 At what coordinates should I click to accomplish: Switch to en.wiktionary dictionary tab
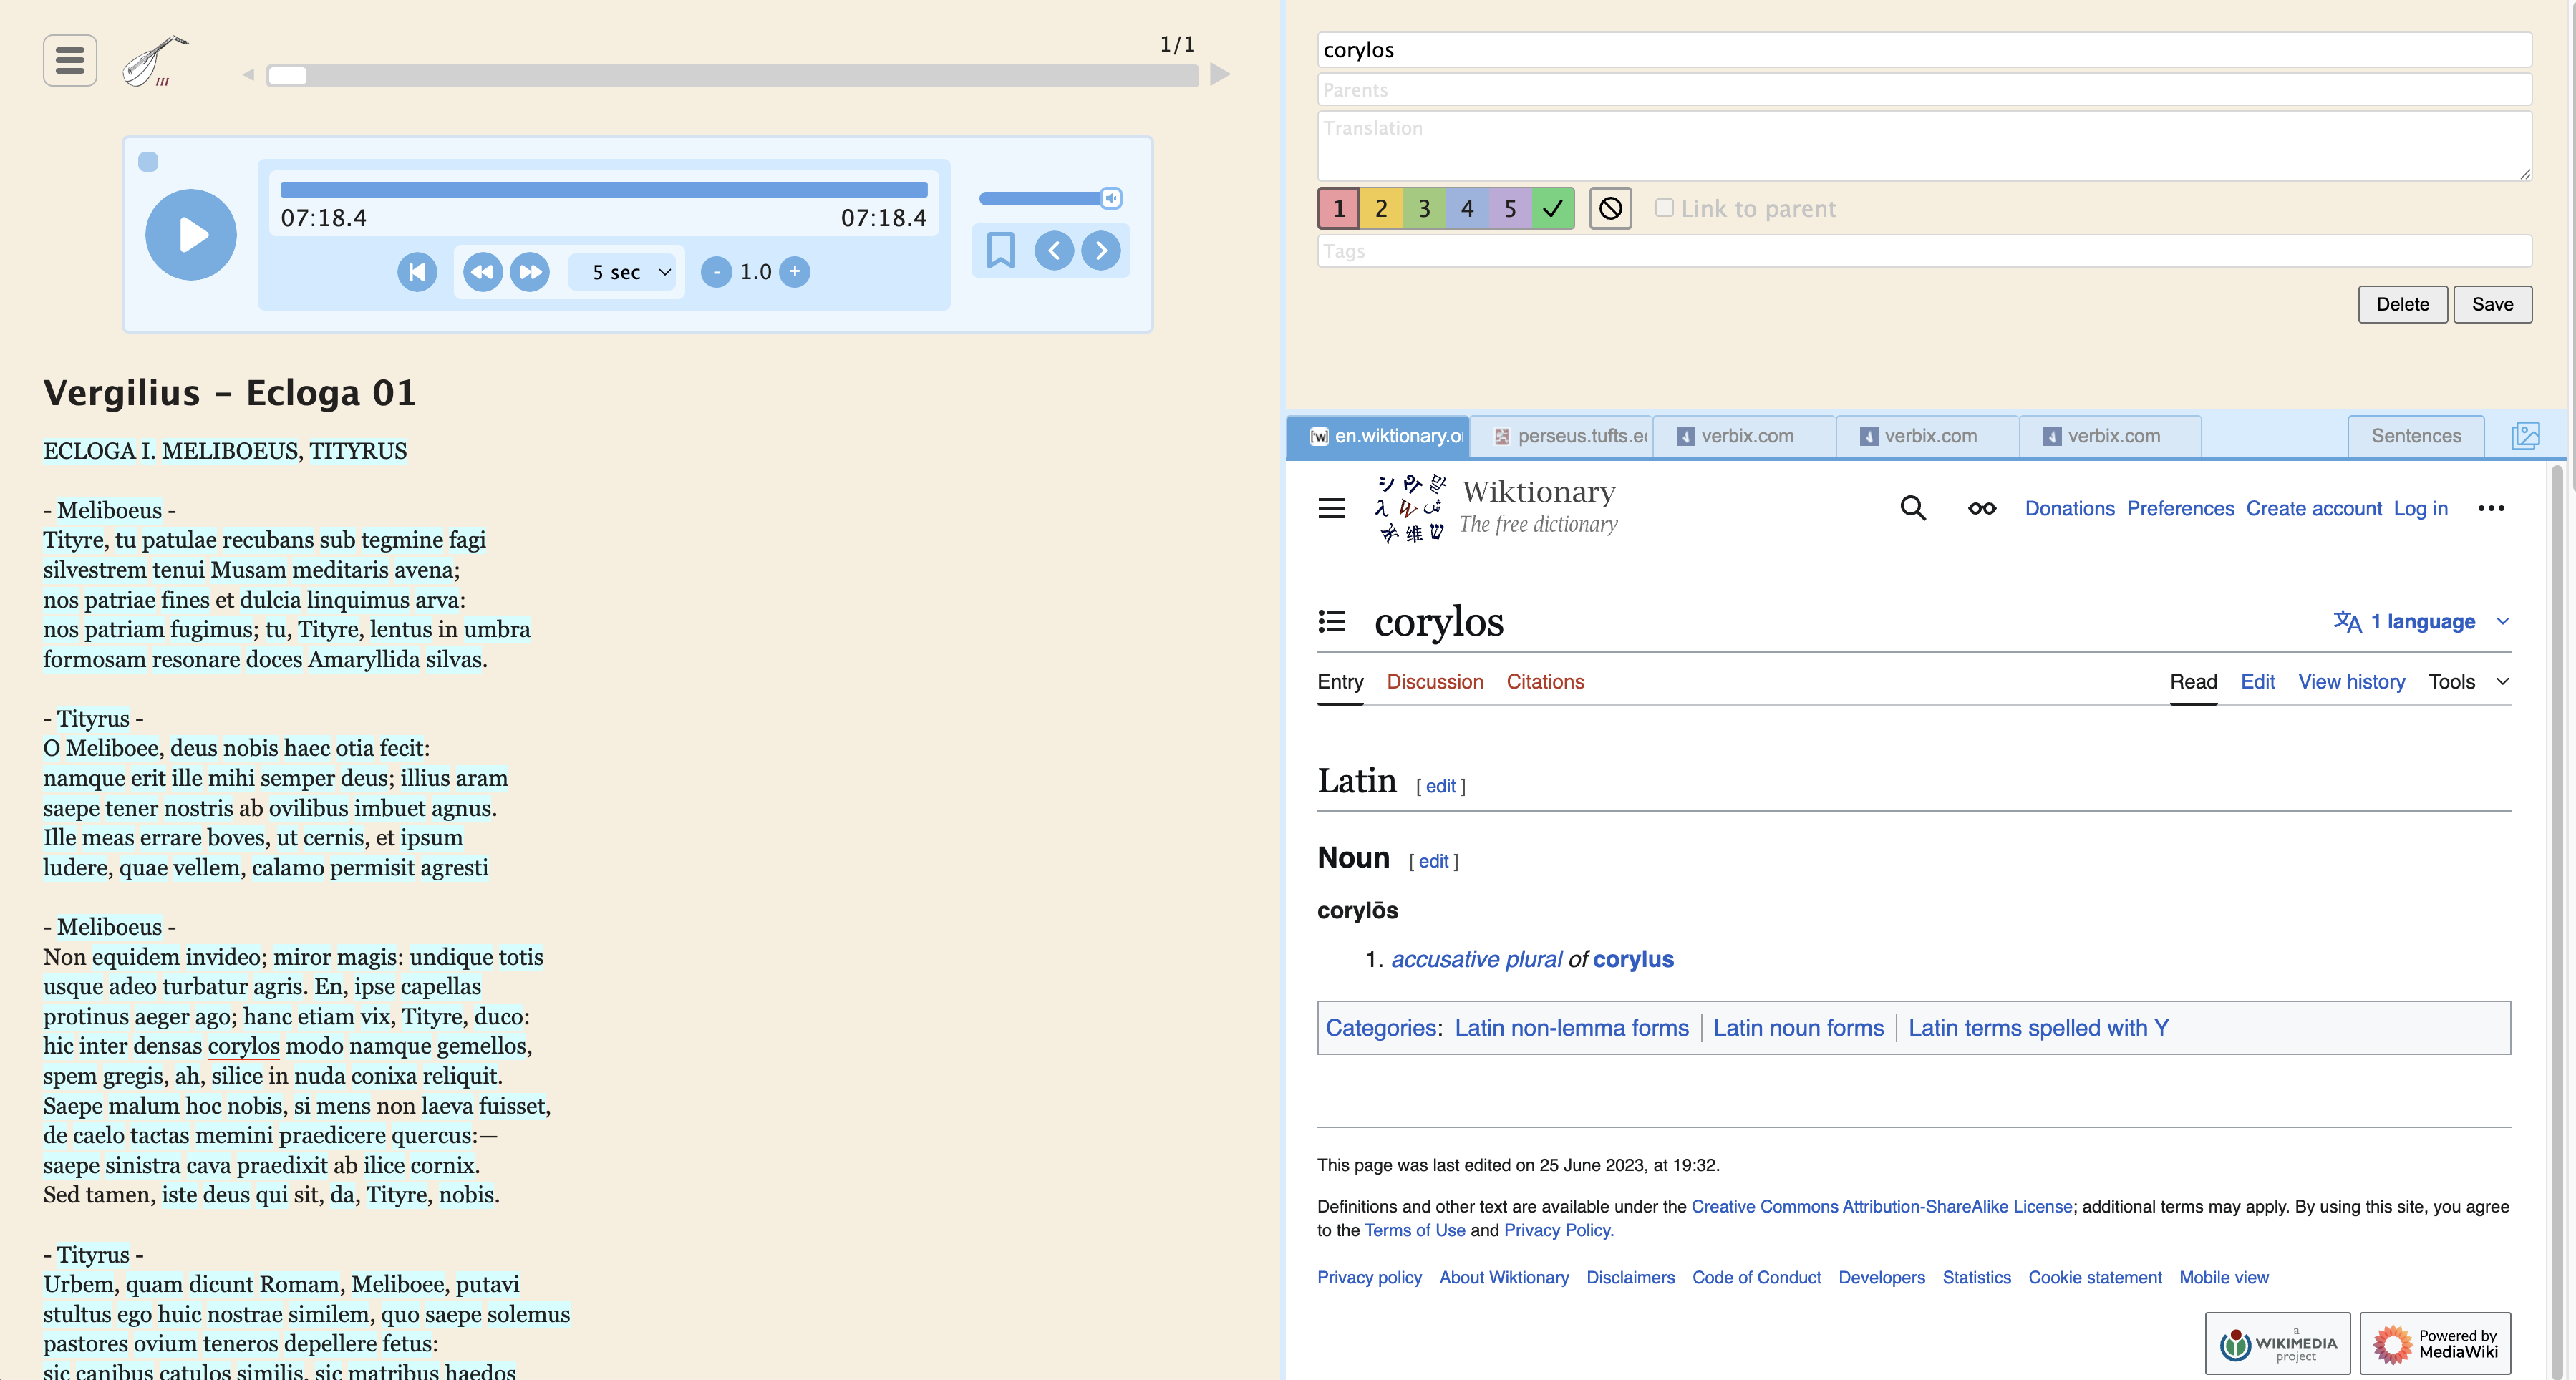coord(1378,437)
